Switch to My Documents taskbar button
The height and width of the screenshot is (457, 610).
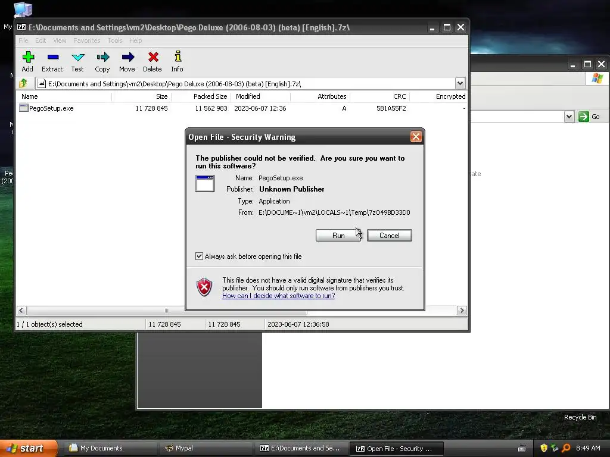click(x=110, y=448)
